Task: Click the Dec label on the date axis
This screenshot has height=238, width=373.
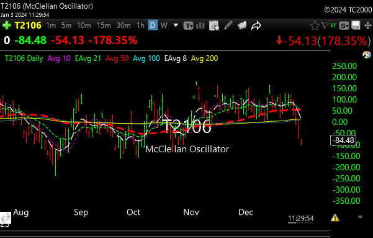Action: coord(246,212)
